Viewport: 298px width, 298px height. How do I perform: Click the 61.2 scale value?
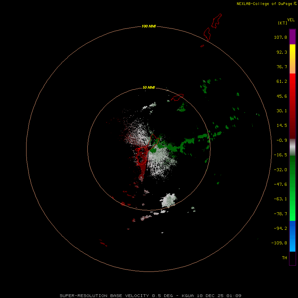(282, 81)
